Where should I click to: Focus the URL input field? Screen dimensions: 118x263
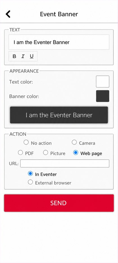(x=65, y=164)
